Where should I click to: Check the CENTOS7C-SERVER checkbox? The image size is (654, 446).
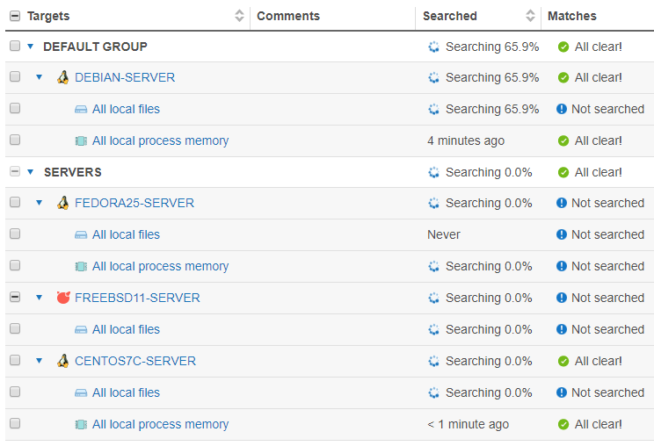click(15, 361)
